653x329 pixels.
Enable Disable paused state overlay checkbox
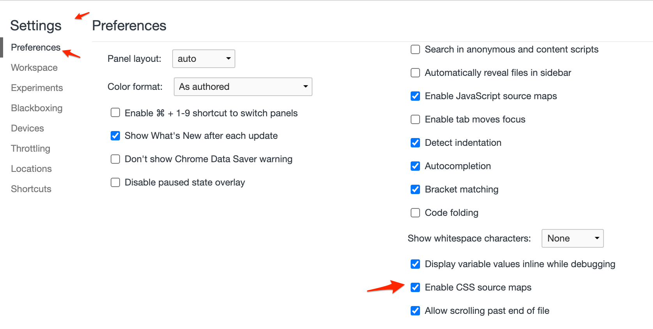(115, 182)
